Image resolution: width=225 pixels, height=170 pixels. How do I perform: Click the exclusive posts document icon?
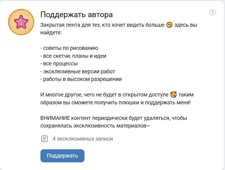(45, 139)
